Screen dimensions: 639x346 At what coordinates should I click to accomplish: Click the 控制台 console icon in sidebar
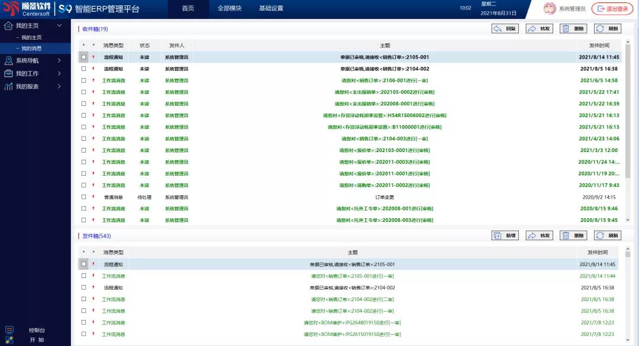tap(9, 330)
